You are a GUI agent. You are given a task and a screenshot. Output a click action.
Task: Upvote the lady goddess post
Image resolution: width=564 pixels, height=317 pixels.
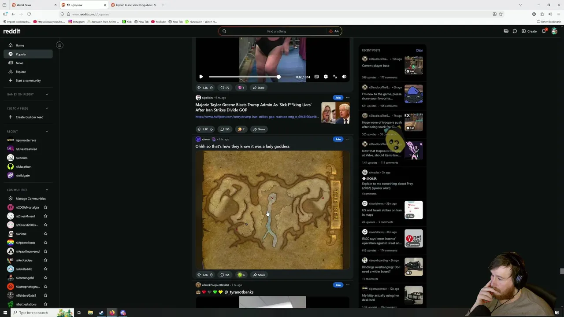[x=199, y=275]
